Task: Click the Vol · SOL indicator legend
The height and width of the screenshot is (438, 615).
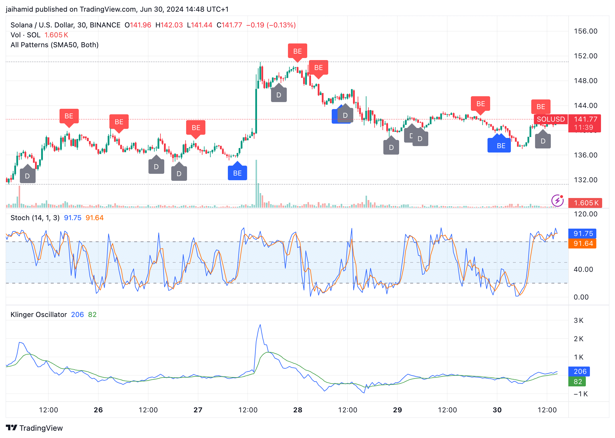Action: click(x=39, y=35)
